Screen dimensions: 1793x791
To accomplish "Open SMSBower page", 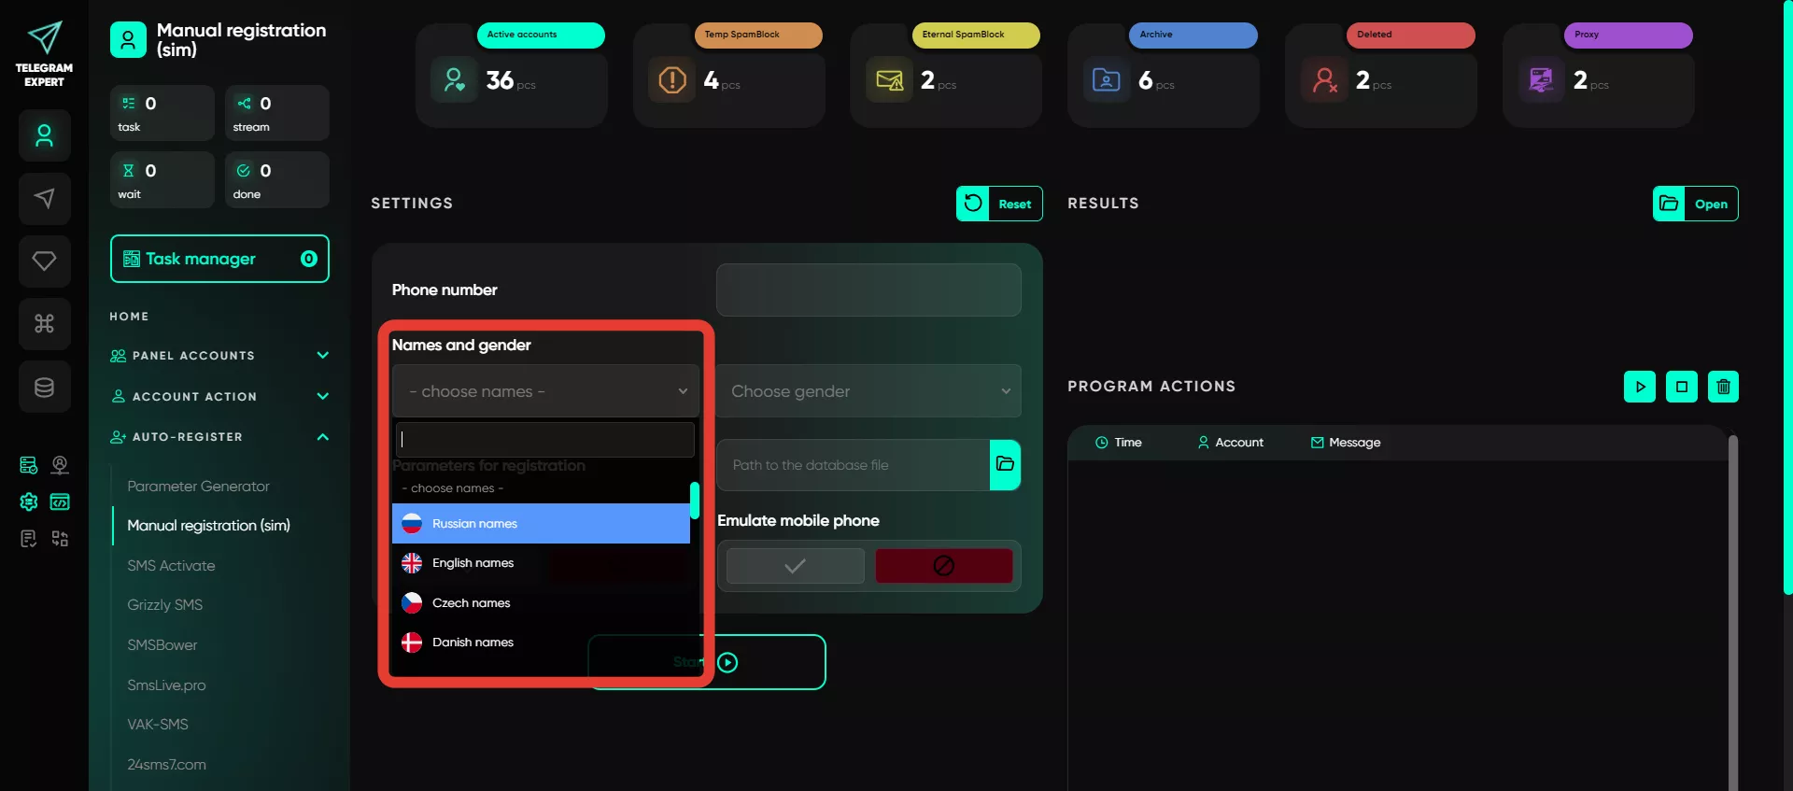I will [x=162, y=644].
